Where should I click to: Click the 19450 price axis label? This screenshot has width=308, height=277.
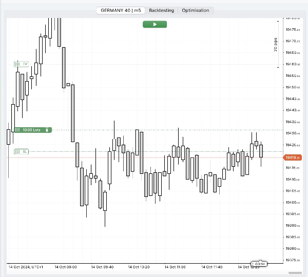click(x=293, y=87)
